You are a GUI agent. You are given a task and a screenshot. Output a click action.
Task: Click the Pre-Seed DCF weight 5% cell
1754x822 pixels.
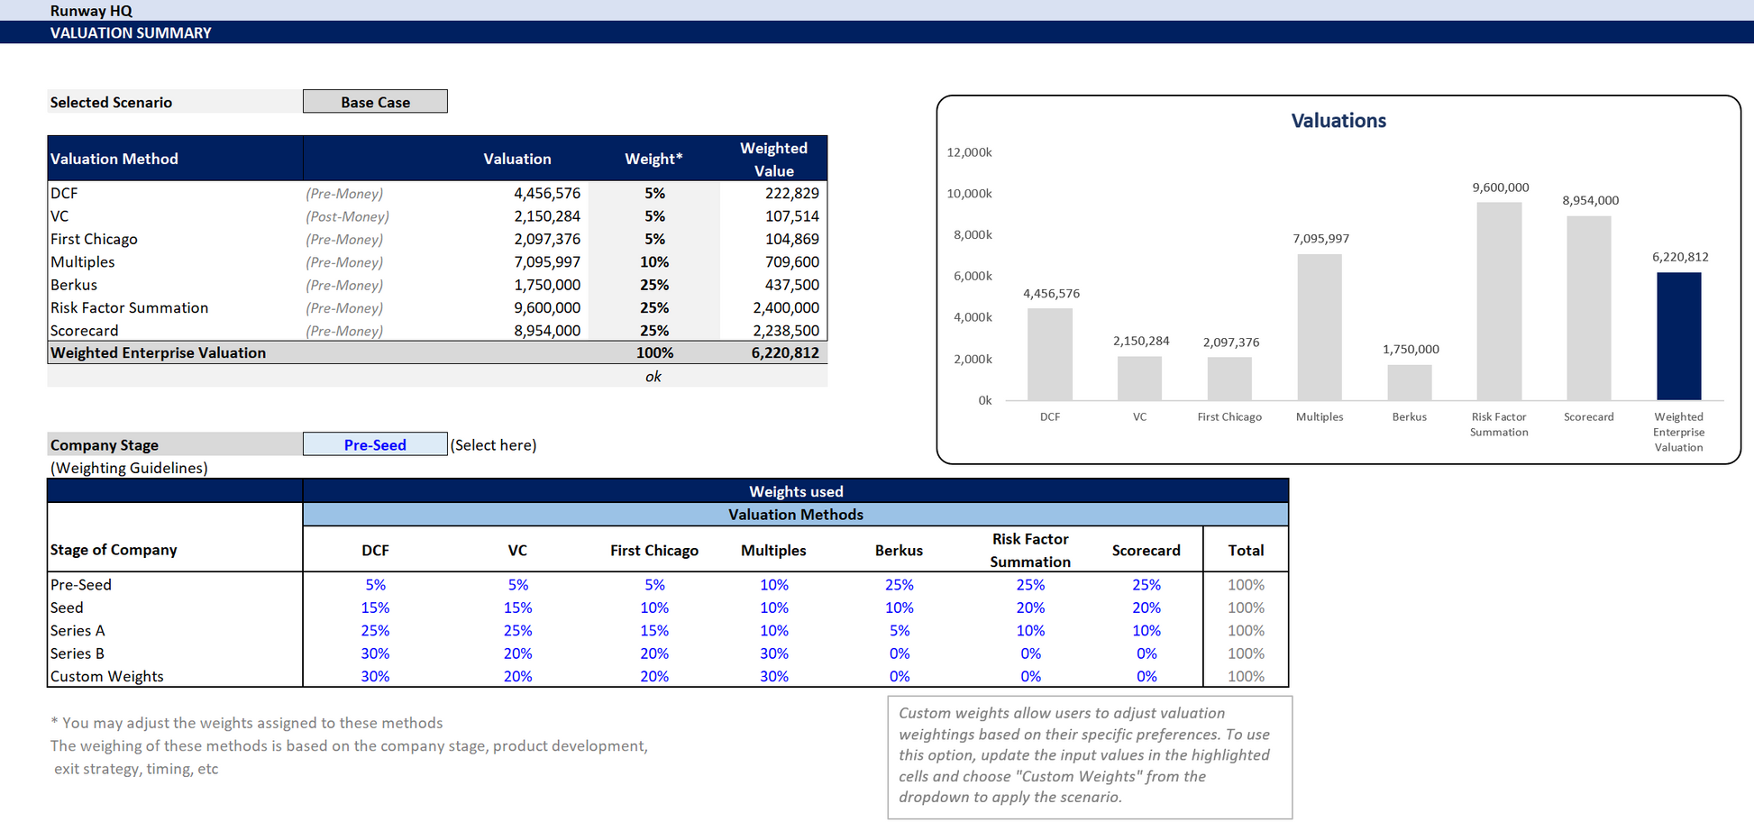(375, 584)
